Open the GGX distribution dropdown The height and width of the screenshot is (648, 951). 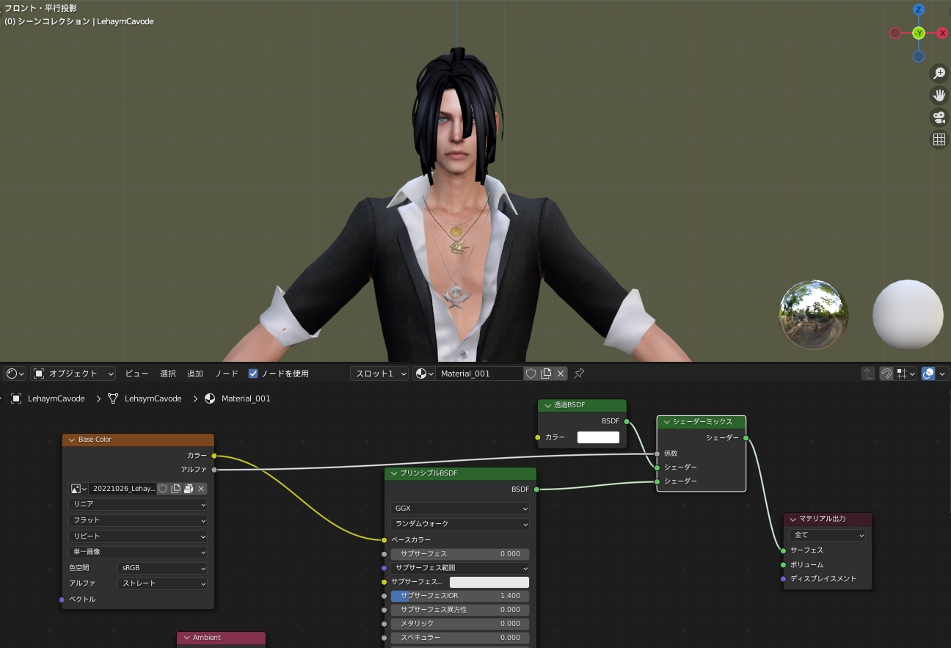click(460, 508)
